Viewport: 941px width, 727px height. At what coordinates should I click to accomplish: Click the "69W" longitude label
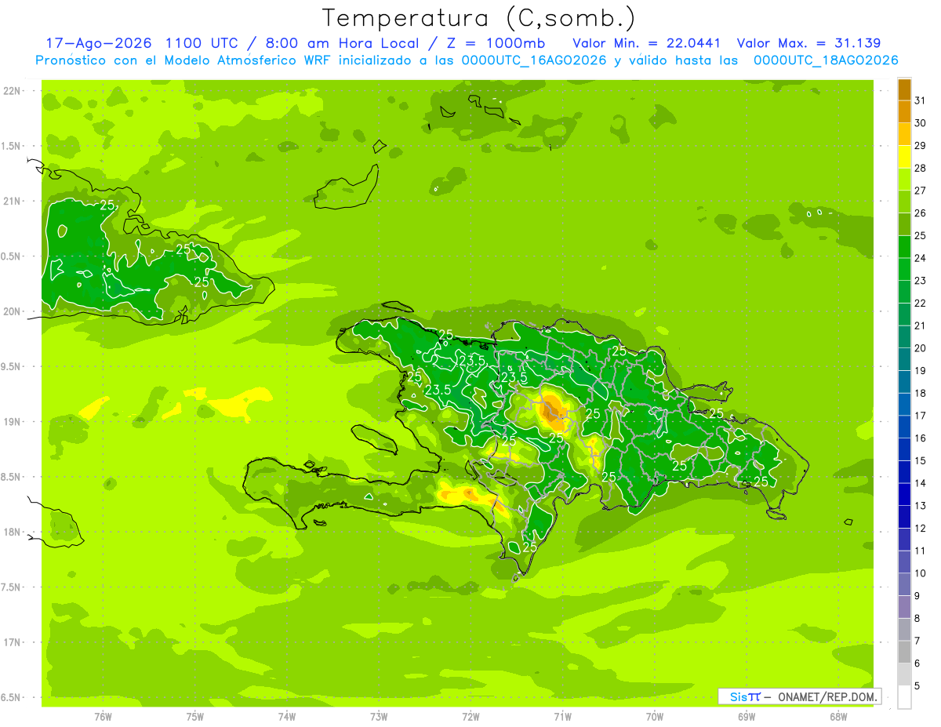[x=747, y=717]
